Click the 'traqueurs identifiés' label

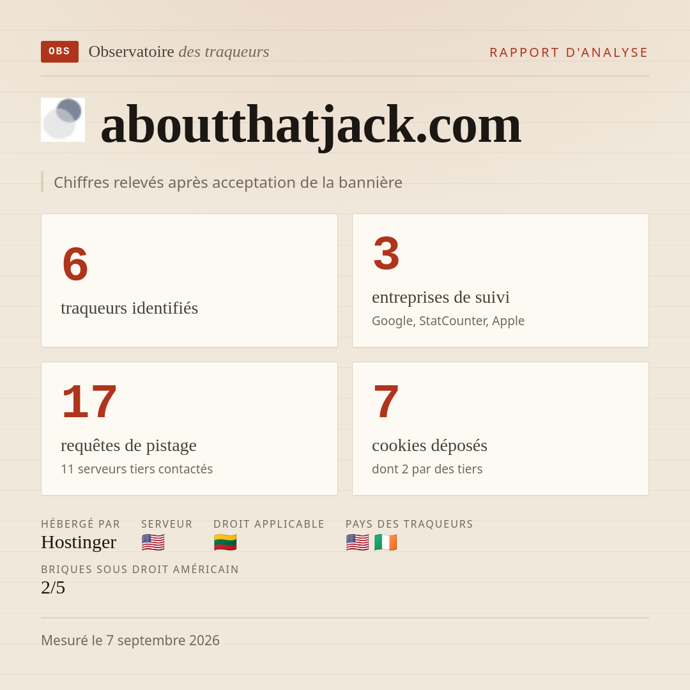coord(129,308)
